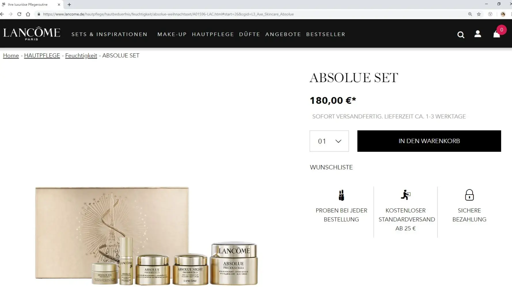Open the Make-Up menu

click(172, 34)
